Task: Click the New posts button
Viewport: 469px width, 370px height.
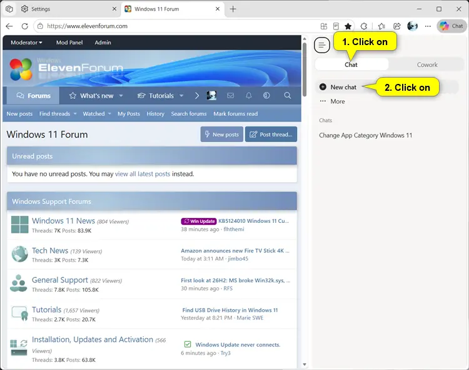Action: pos(221,134)
